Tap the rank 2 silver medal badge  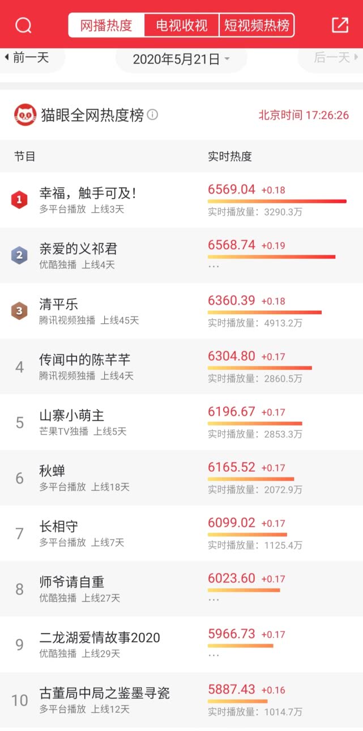[19, 255]
